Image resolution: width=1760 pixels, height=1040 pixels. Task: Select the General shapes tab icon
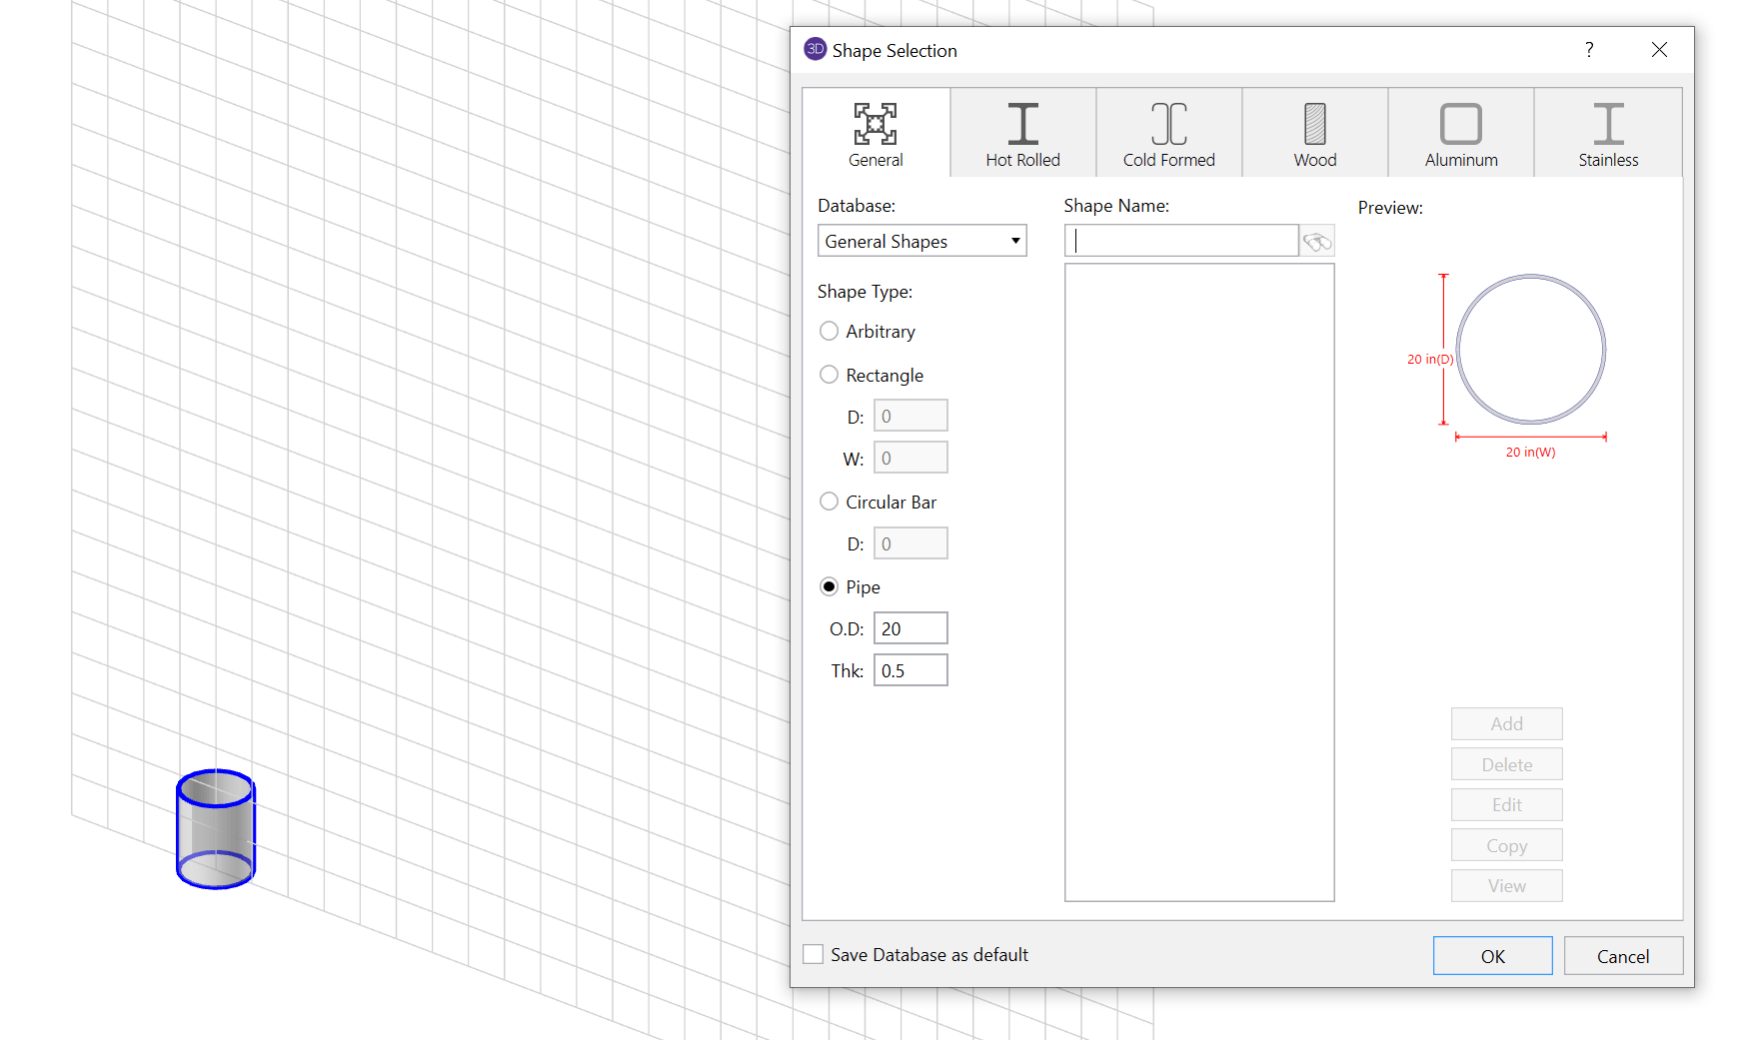(x=876, y=125)
